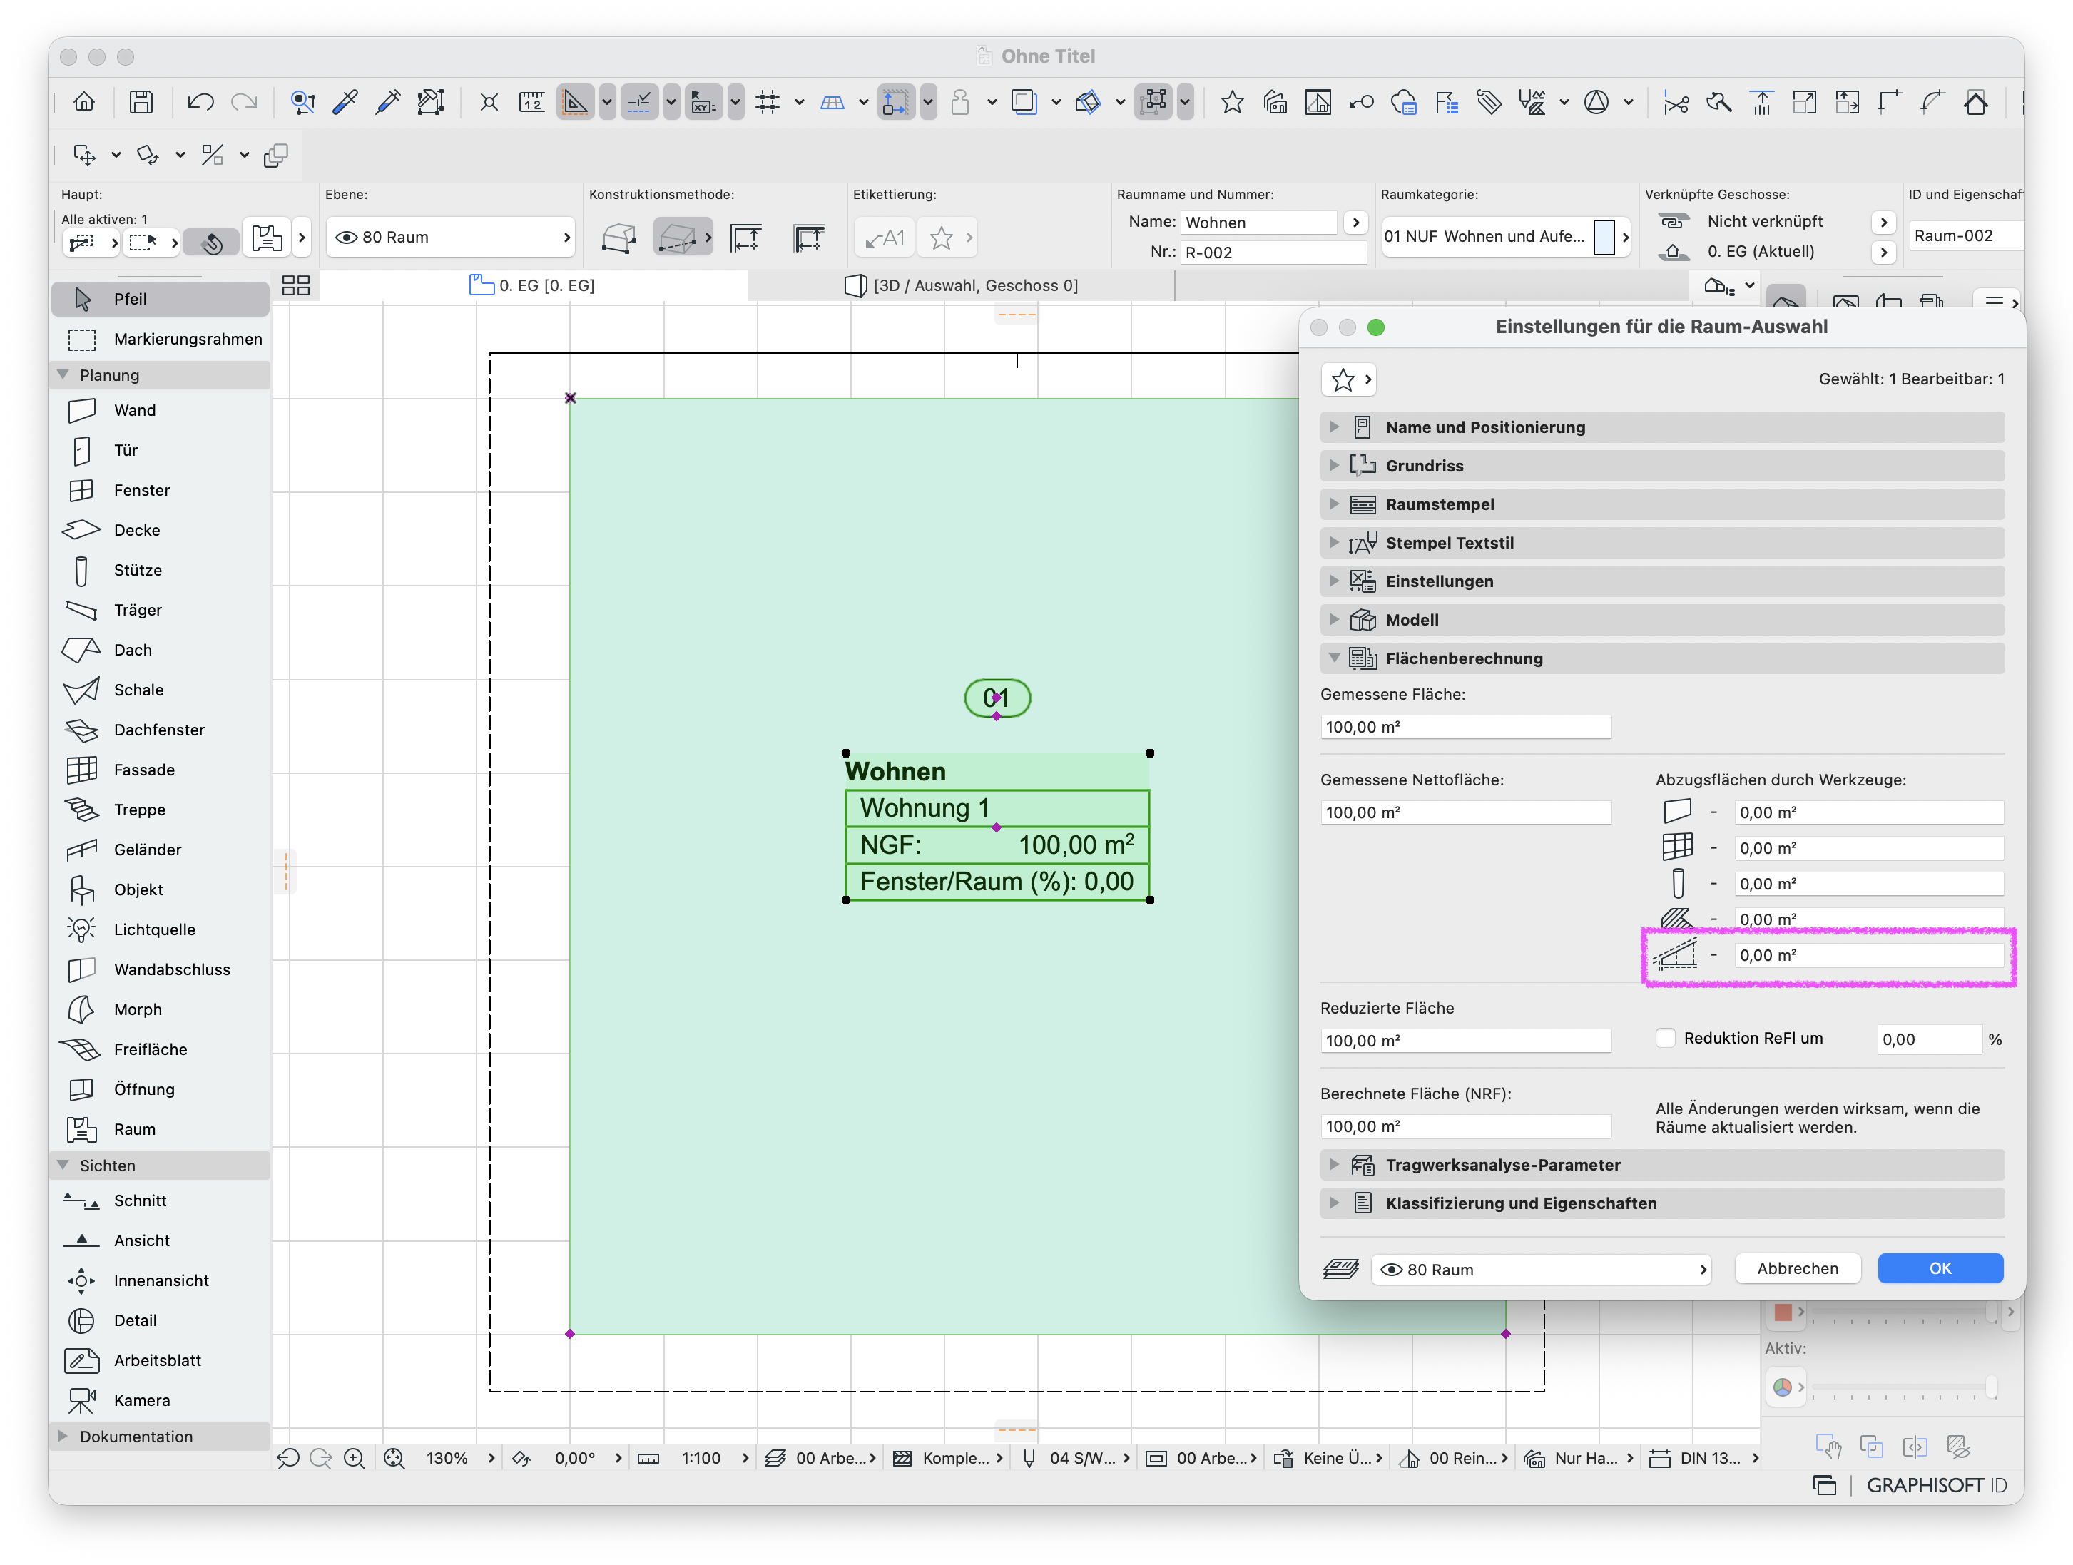Click the pipette pick-up parameters icon
Screen dimensions: 2073x1565
[x=345, y=102]
